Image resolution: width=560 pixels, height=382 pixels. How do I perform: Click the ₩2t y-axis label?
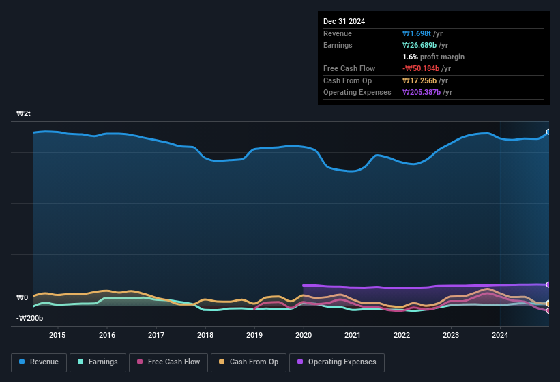click(x=23, y=113)
